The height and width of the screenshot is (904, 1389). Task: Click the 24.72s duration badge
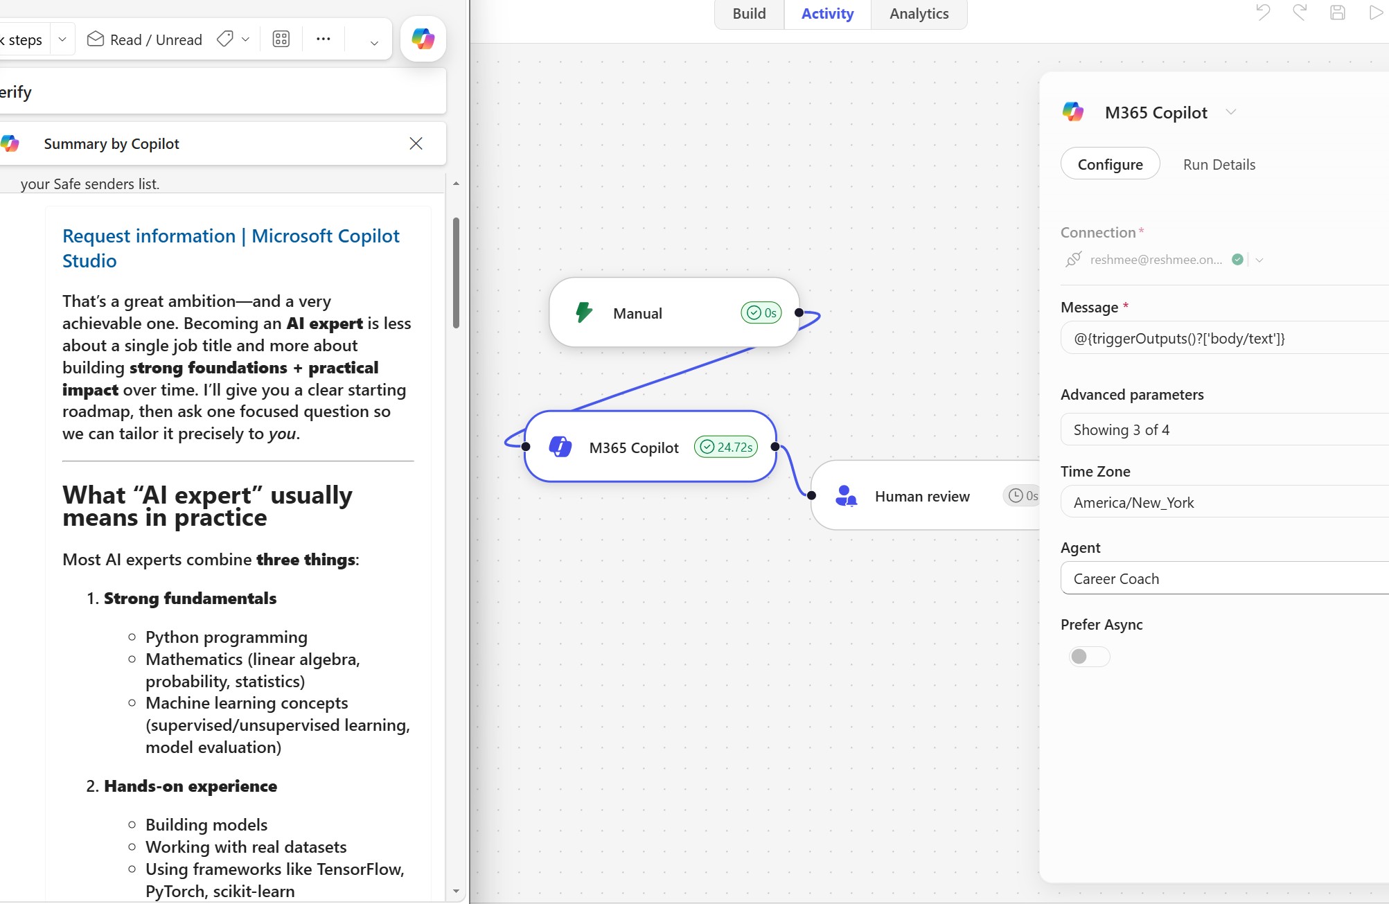pos(726,447)
